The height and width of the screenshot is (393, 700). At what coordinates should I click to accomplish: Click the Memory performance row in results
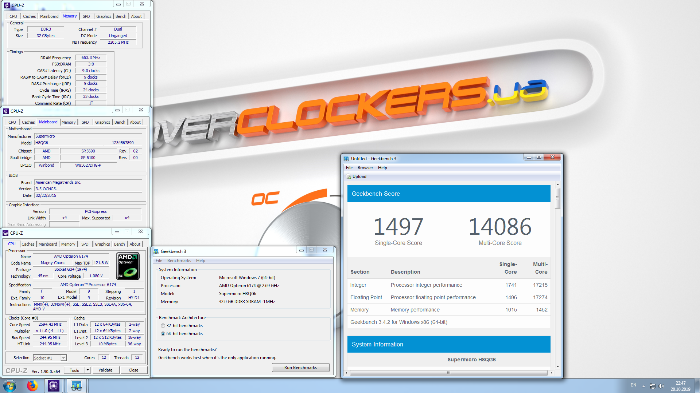449,310
